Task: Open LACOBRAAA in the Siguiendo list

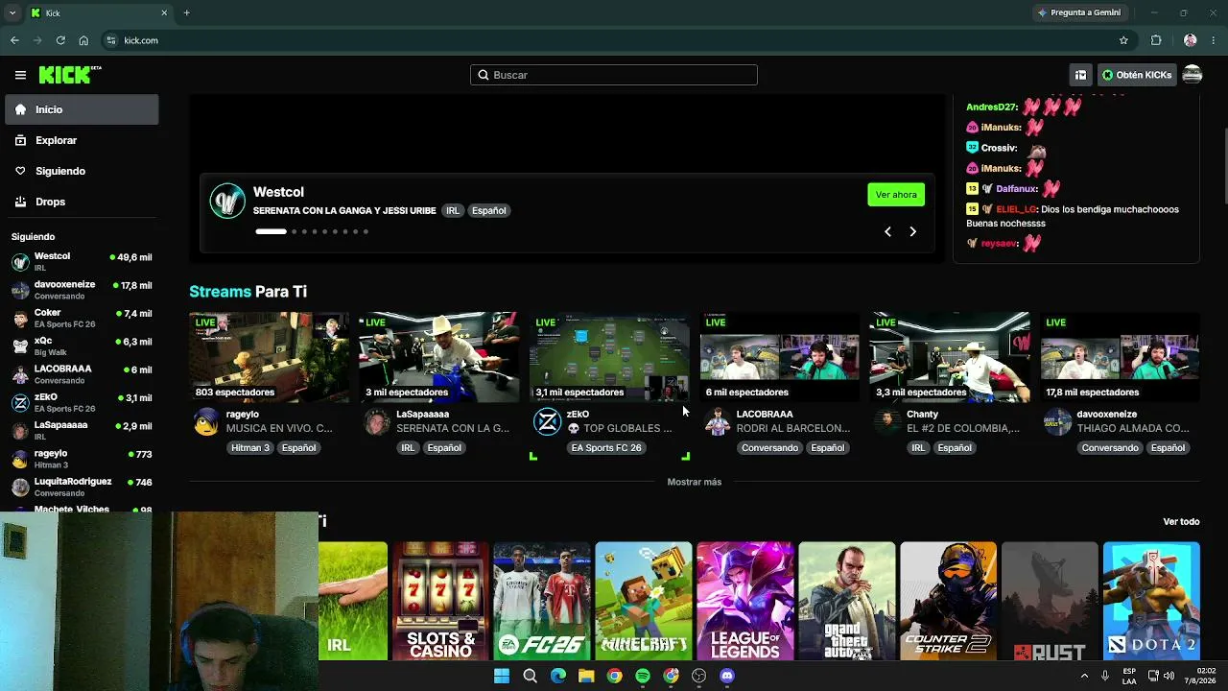Action: [82, 374]
